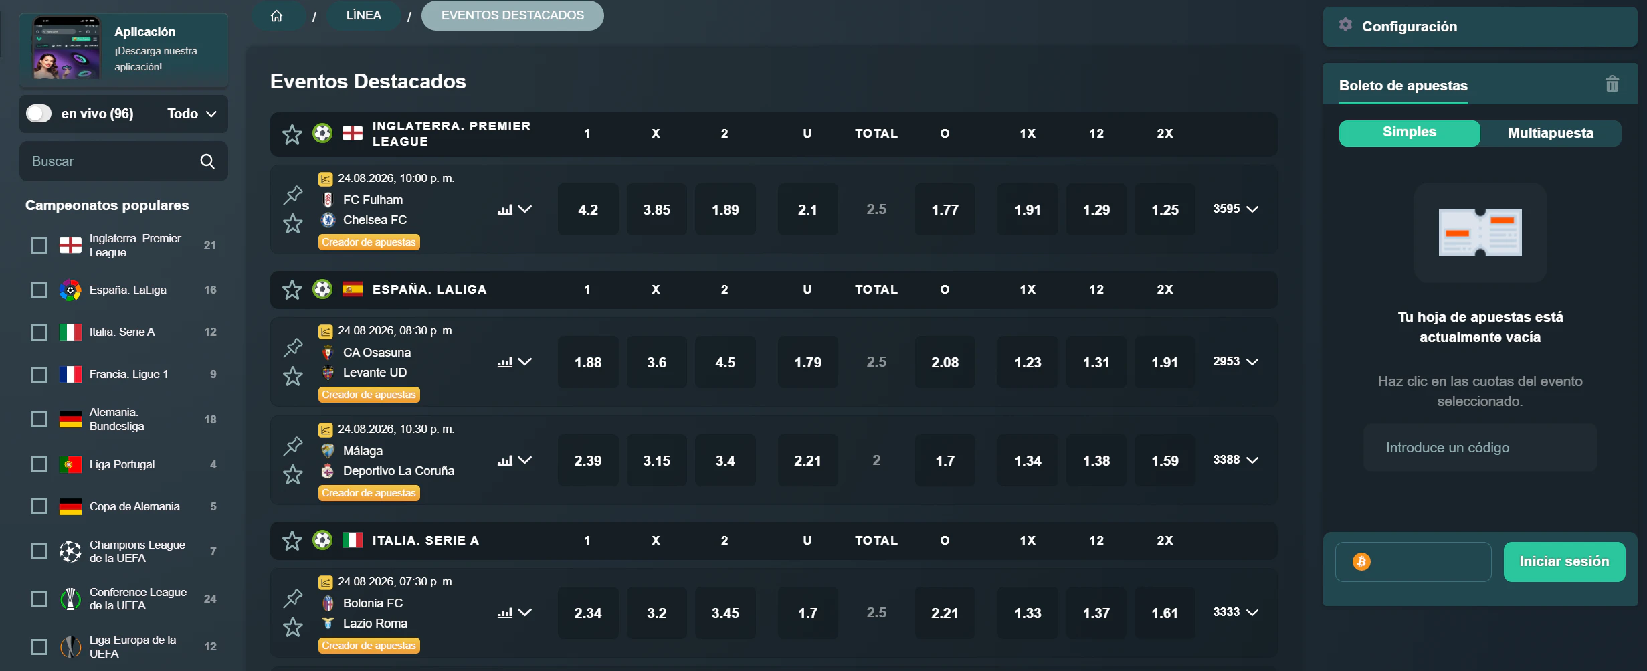
Task: Select Boleto de apuestas tab
Action: coord(1403,86)
